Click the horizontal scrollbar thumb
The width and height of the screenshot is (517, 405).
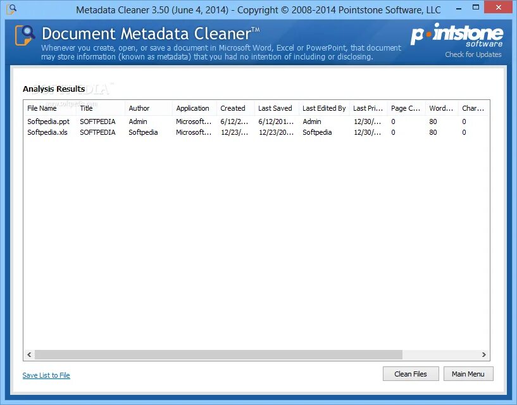(218, 355)
